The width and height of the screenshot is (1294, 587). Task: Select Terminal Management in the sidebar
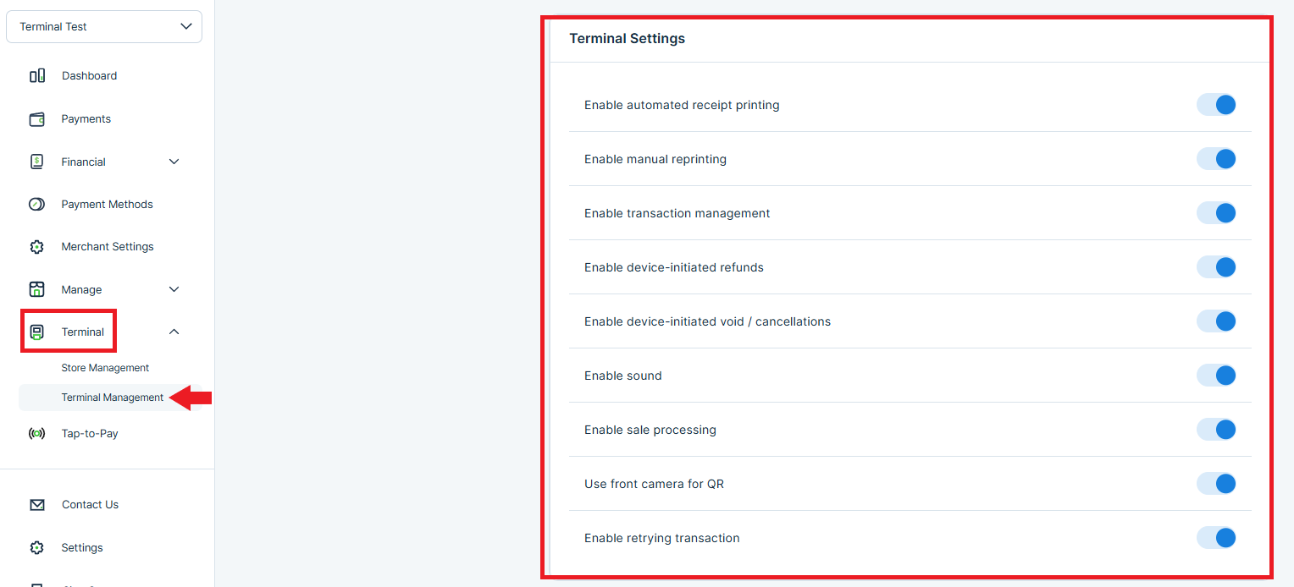112,398
